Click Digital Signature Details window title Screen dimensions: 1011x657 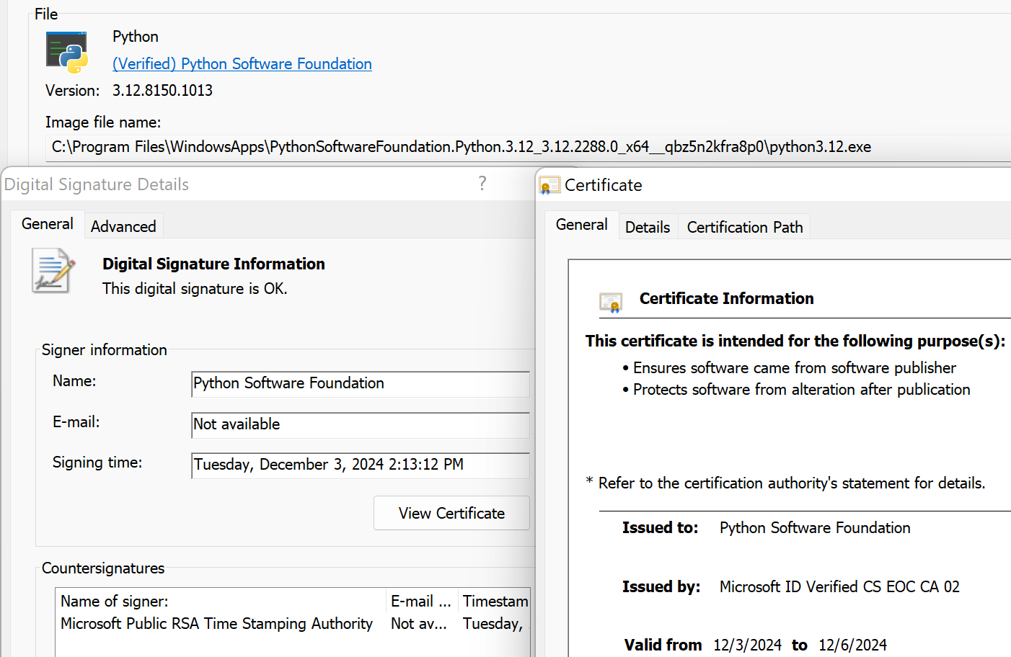click(x=97, y=184)
